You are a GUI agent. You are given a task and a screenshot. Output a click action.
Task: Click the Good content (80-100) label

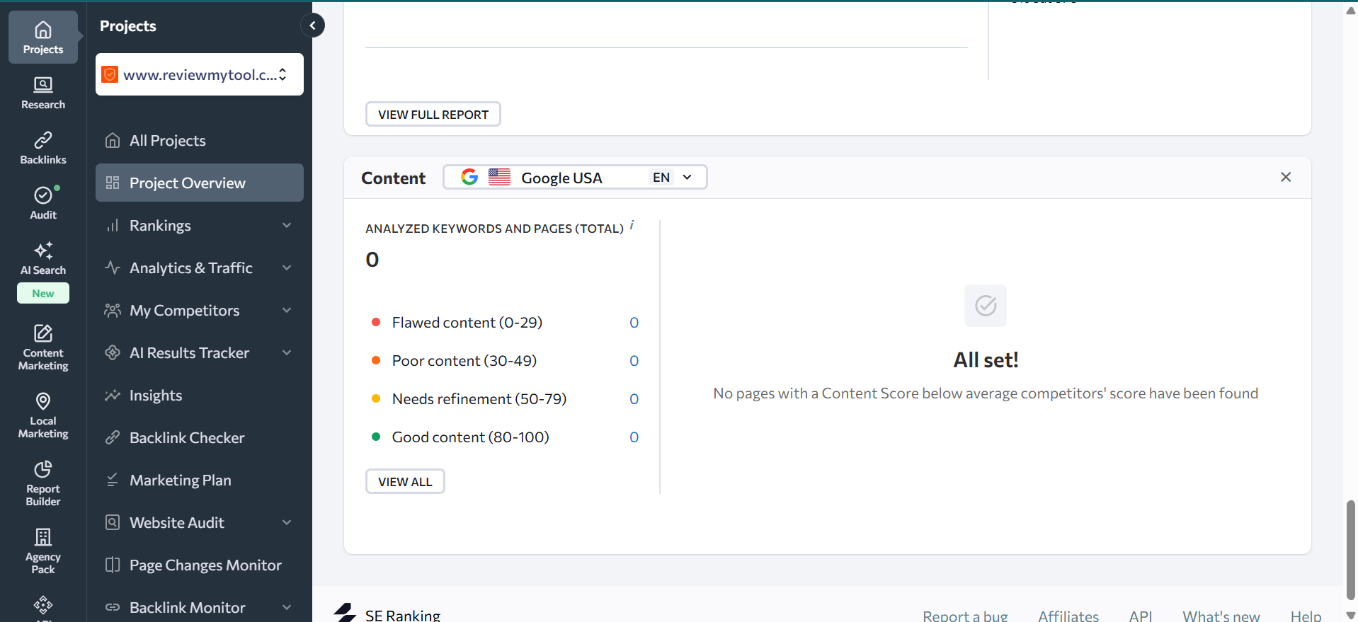pos(471,437)
